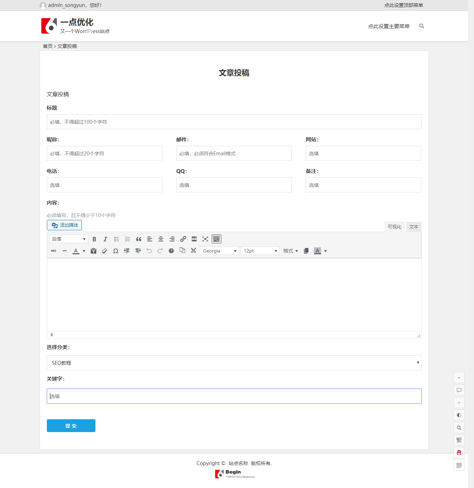
Task: Focus the 电话 phone field
Action: click(x=104, y=185)
